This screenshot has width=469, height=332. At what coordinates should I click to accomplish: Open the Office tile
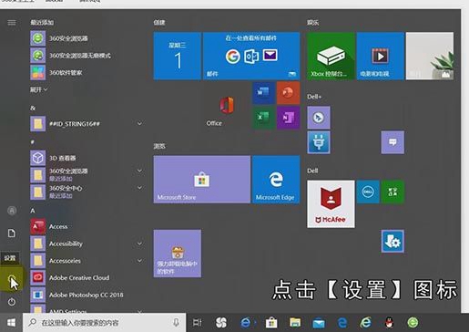pos(227,106)
